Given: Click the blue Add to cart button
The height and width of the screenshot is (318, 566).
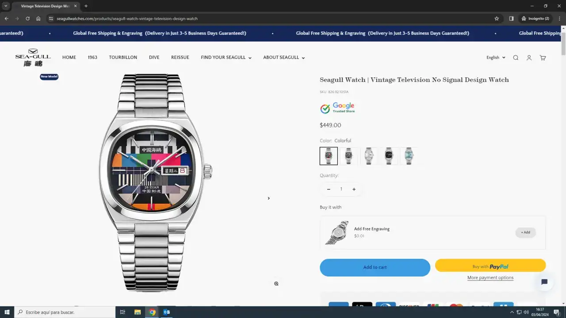Looking at the screenshot, I should pyautogui.click(x=375, y=268).
